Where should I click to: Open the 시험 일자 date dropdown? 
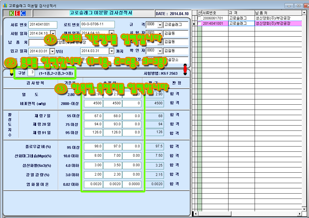(53, 33)
